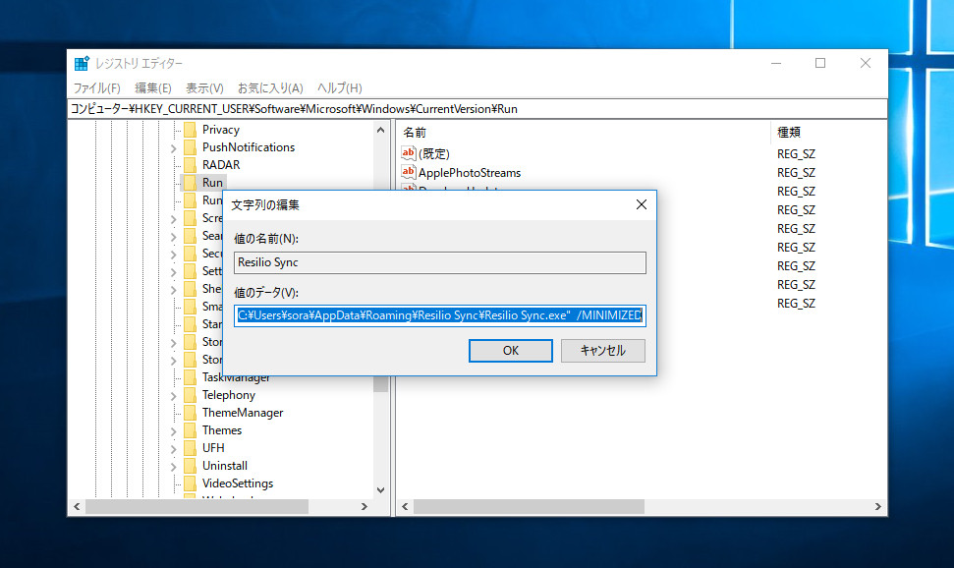Viewport: 954px width, 568px height.
Task: Click the Registry Editor app icon in title bar
Action: coord(82,63)
